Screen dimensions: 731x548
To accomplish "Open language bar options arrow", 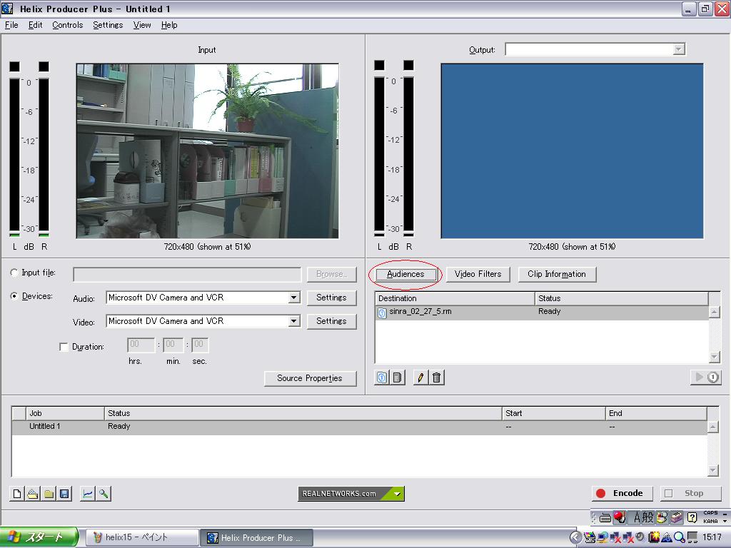I will [725, 521].
